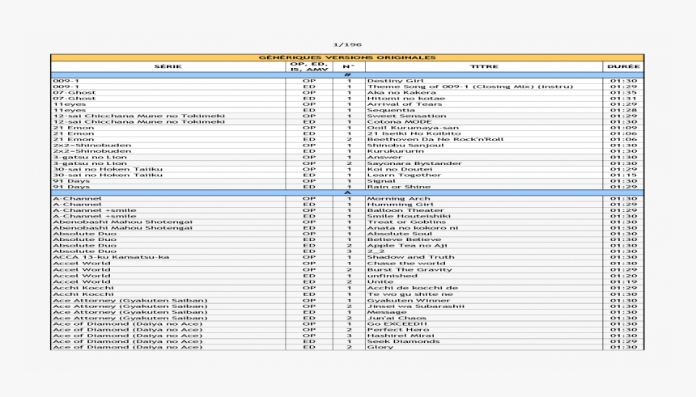This screenshot has height=397, width=696.
Task: Select the 'Ooi! Kurumaya-san' cell
Action: (484, 128)
